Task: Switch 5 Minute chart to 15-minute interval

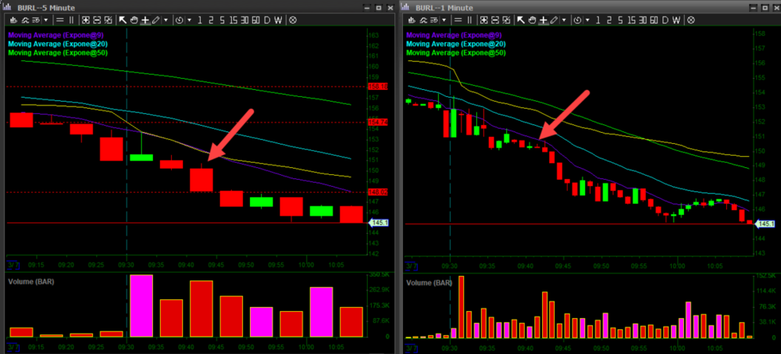Action: click(232, 20)
